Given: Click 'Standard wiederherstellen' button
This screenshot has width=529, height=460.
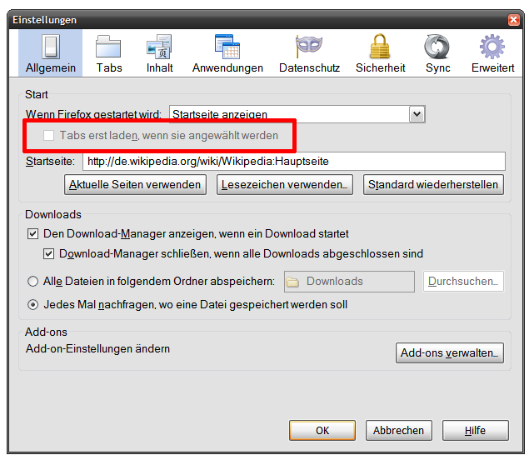Looking at the screenshot, I should pyautogui.click(x=433, y=185).
